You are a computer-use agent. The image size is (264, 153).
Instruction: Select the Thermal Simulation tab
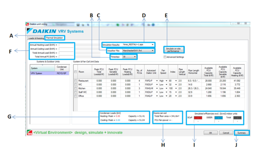55,38
